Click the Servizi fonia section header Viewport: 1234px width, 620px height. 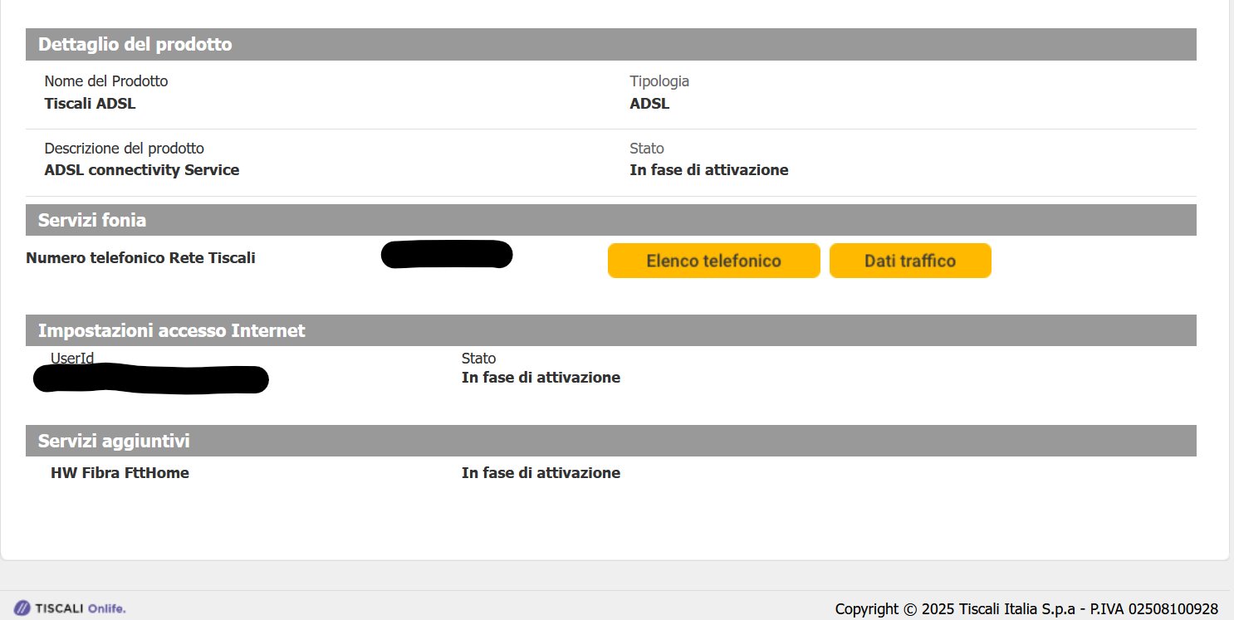[x=92, y=220]
